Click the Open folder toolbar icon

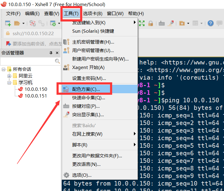pos(17,23)
